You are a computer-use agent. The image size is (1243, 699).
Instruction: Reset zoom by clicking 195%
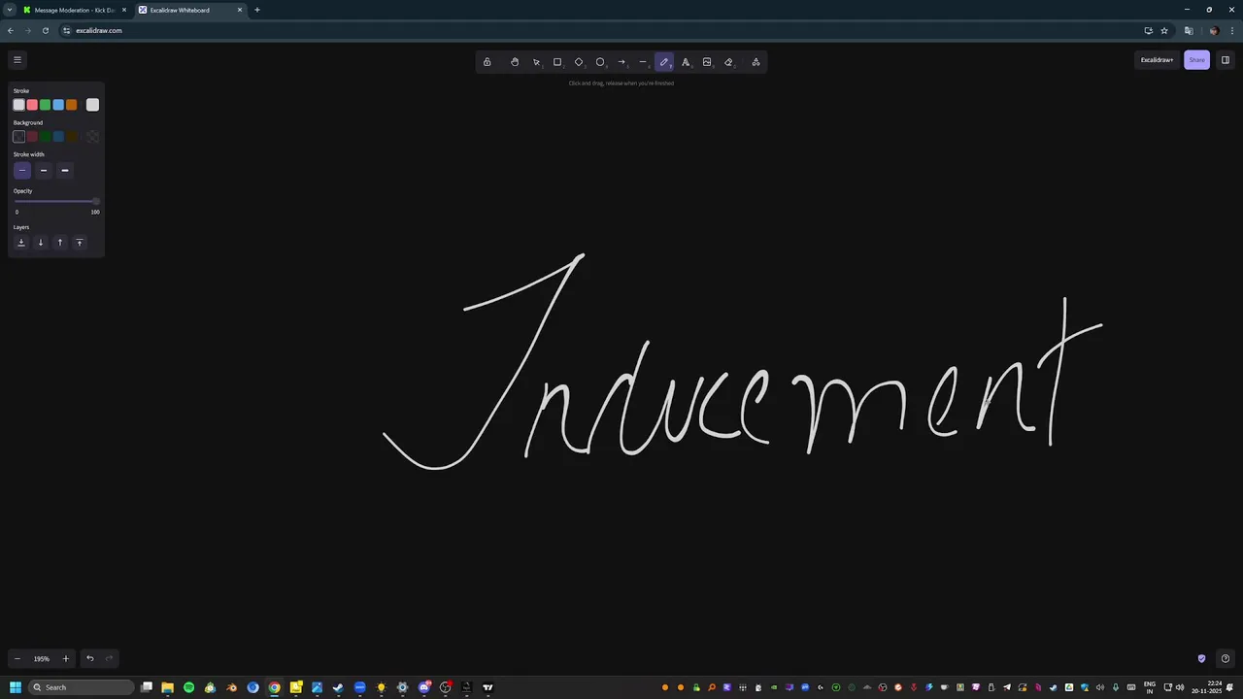[x=42, y=658]
